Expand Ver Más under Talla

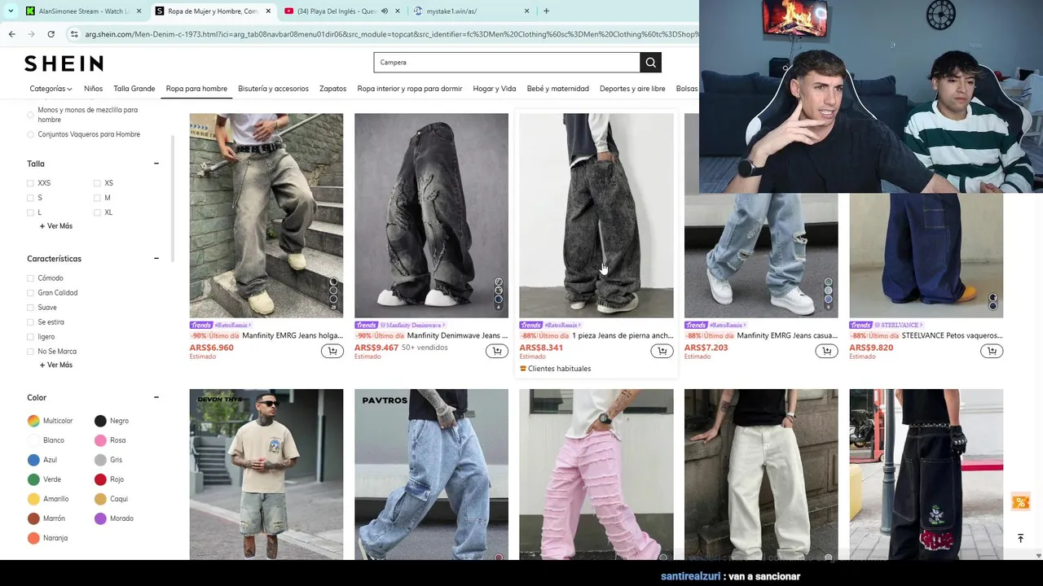(x=56, y=226)
